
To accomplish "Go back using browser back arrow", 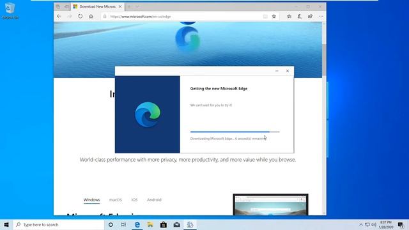I will [x=59, y=17].
